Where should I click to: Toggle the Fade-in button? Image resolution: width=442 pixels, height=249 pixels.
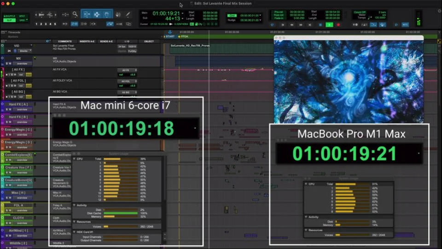(279, 18)
